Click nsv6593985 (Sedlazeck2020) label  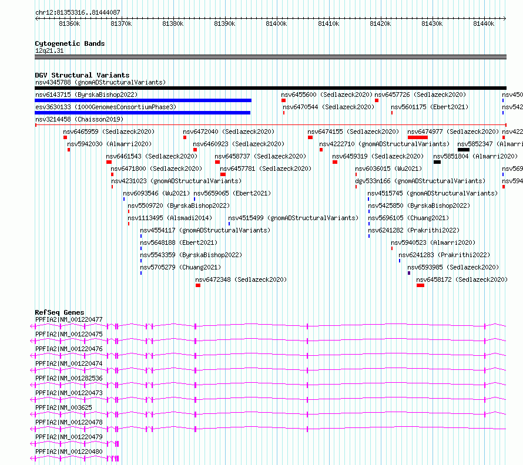click(x=453, y=267)
